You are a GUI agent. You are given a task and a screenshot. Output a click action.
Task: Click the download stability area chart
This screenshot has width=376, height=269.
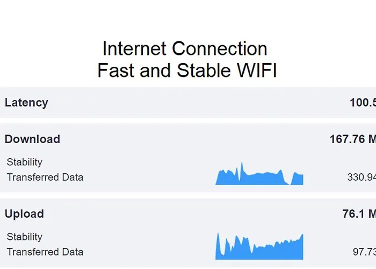coord(258,178)
